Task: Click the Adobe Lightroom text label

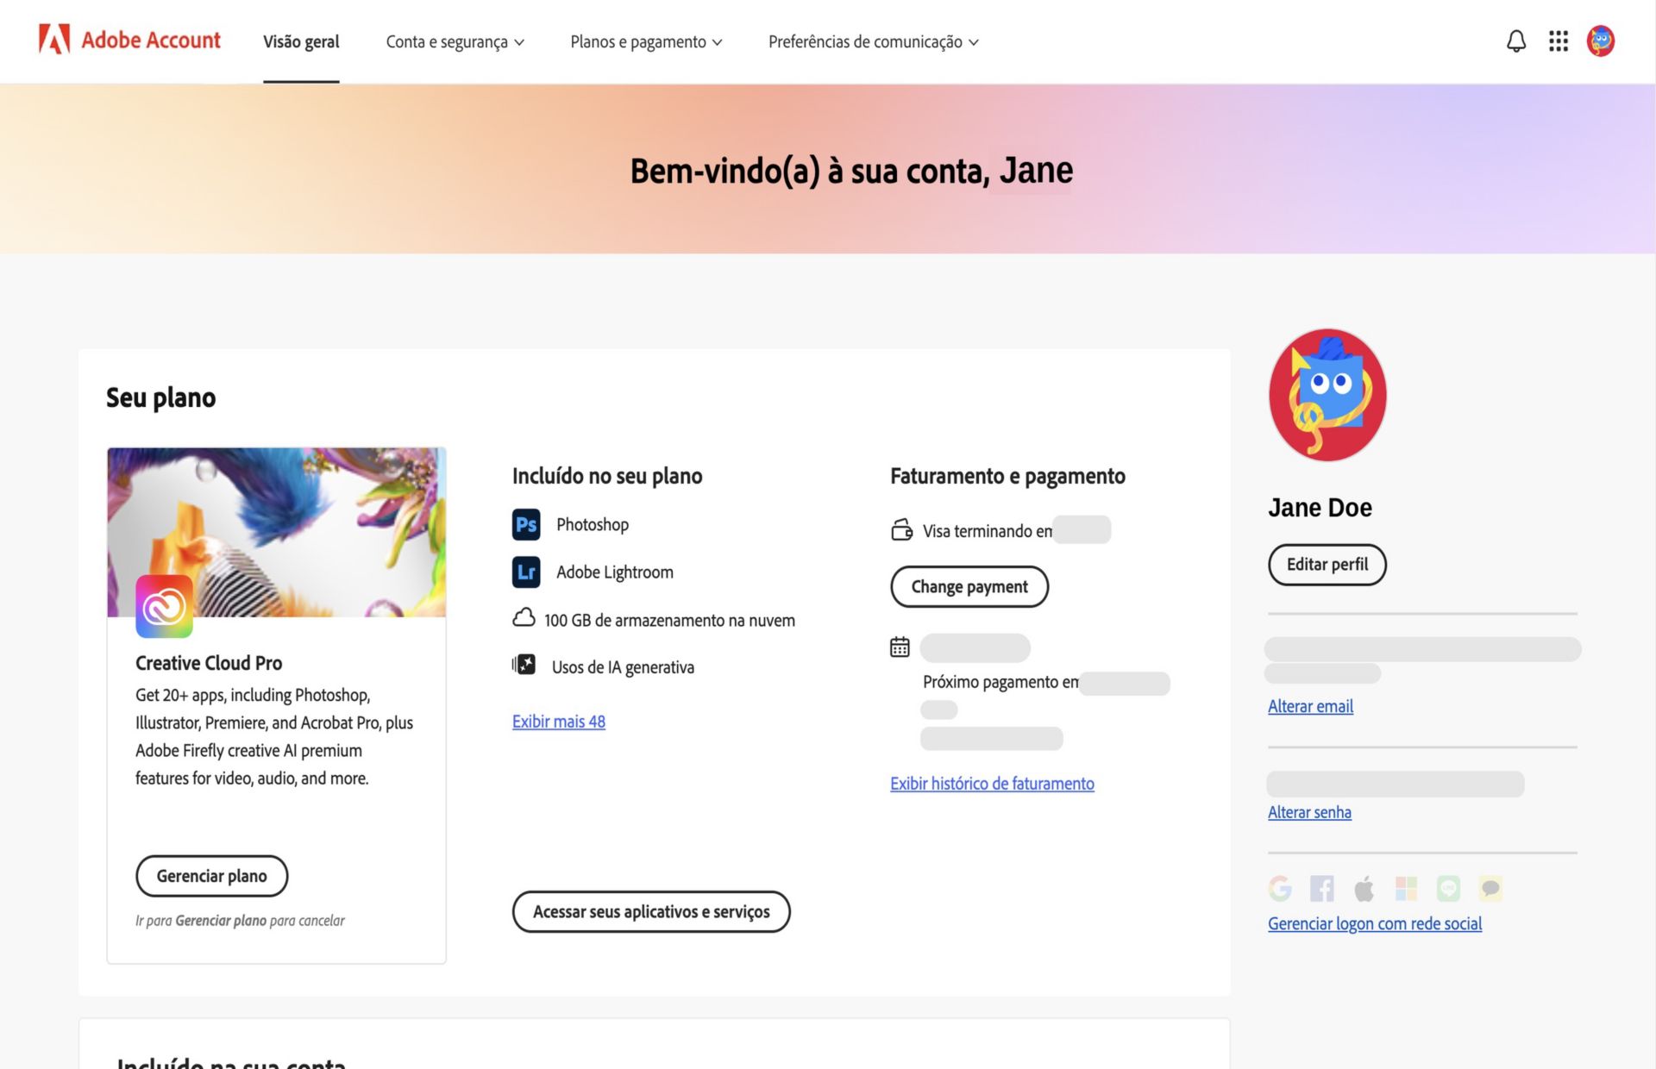Action: 615,572
